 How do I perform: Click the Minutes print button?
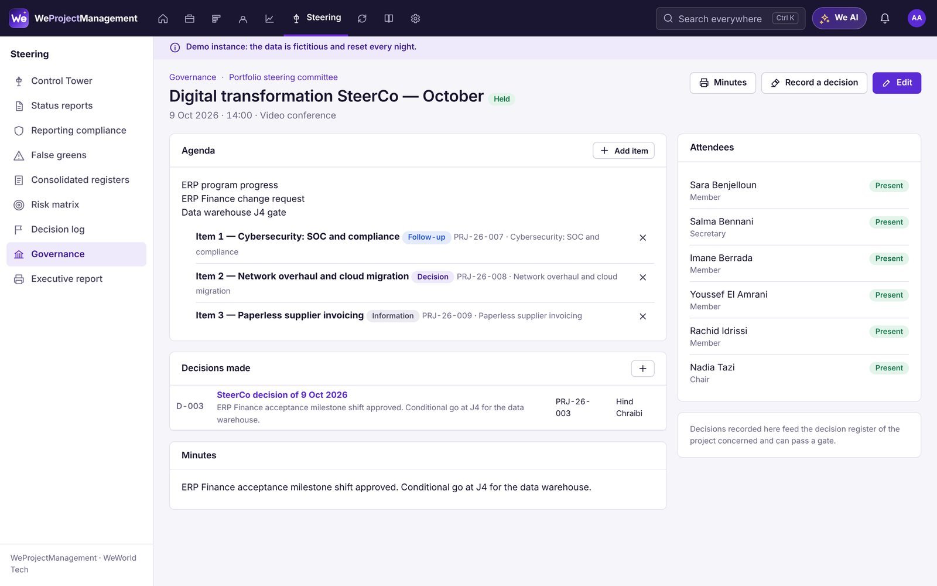point(723,83)
